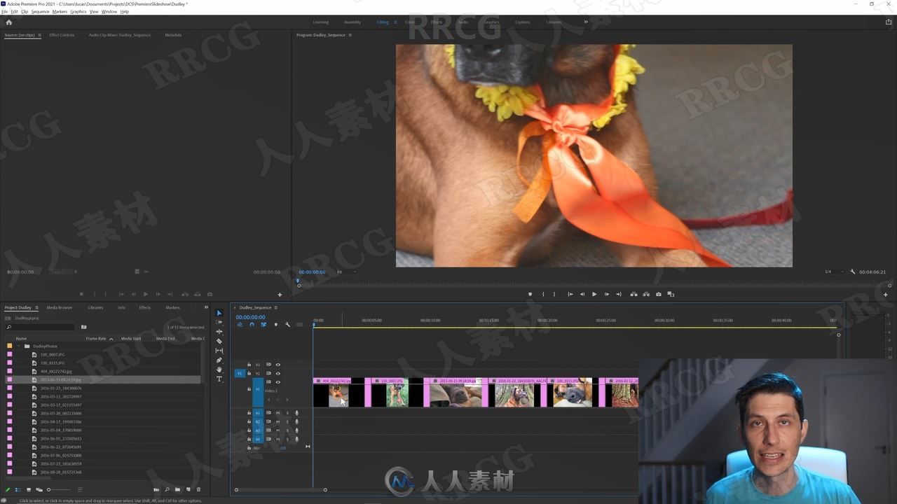
Task: Click trash Clear icon in Project panel
Action: pyautogui.click(x=198, y=490)
